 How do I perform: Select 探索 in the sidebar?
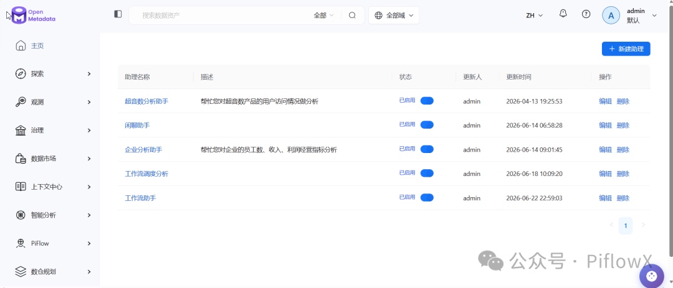click(37, 74)
